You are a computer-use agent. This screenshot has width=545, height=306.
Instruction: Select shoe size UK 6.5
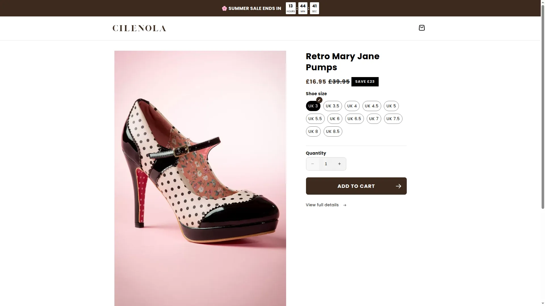(354, 119)
